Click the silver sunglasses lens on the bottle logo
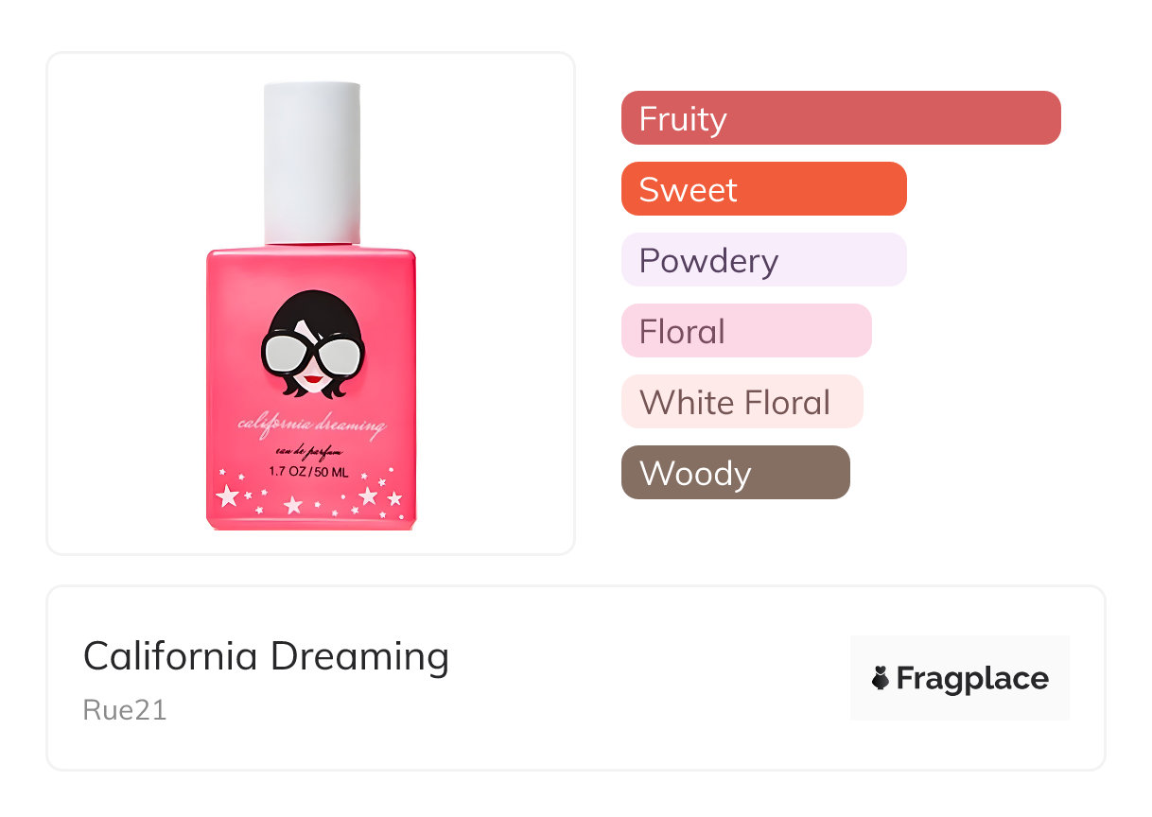Image resolution: width=1152 pixels, height=817 pixels. coord(286,355)
